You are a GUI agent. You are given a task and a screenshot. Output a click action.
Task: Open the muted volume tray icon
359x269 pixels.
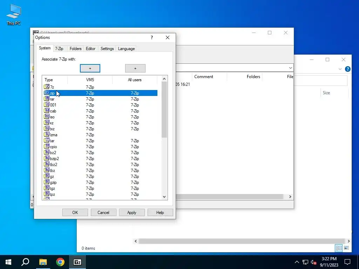313,262
